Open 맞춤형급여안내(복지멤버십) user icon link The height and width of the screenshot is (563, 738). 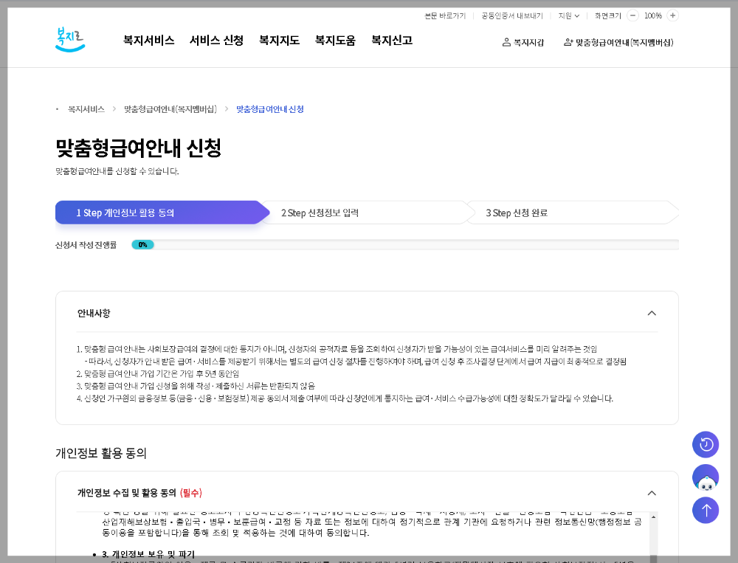pos(618,42)
